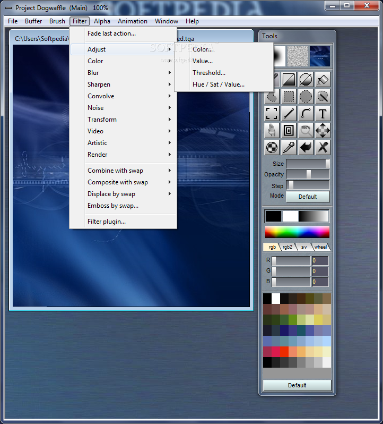Select the filled ellipse gradient tool
The height and width of the screenshot is (424, 383).
point(306,80)
